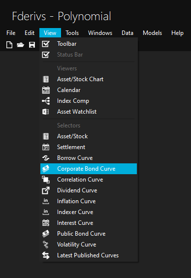Open the Data menu
Screen dimensions: 191x278
tap(127, 33)
